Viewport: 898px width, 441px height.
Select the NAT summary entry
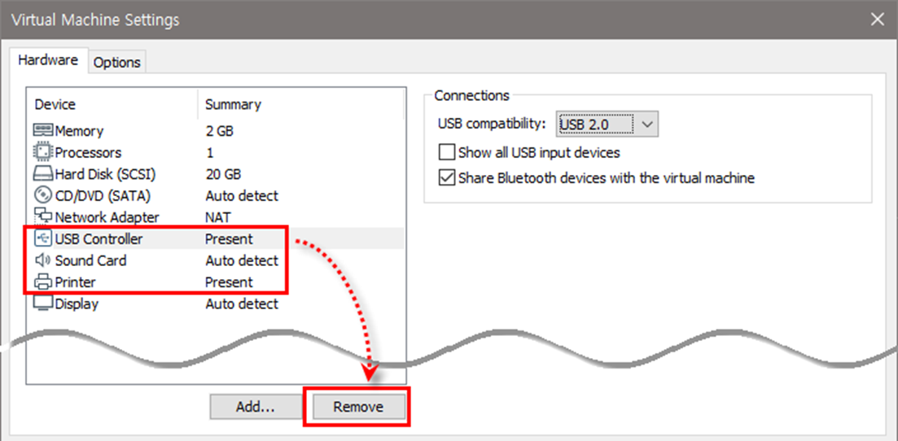click(x=218, y=217)
